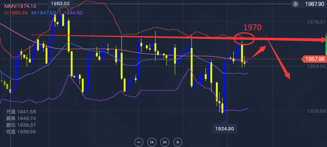Click the current price tag 1957.98
The height and width of the screenshot is (147, 327).
click(314, 59)
